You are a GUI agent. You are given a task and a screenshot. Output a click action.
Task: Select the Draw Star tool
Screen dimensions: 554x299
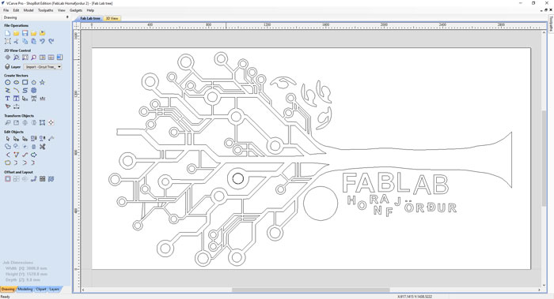[43, 82]
